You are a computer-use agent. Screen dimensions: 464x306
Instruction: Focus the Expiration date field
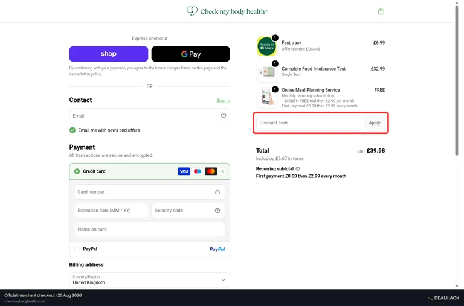[111, 211]
